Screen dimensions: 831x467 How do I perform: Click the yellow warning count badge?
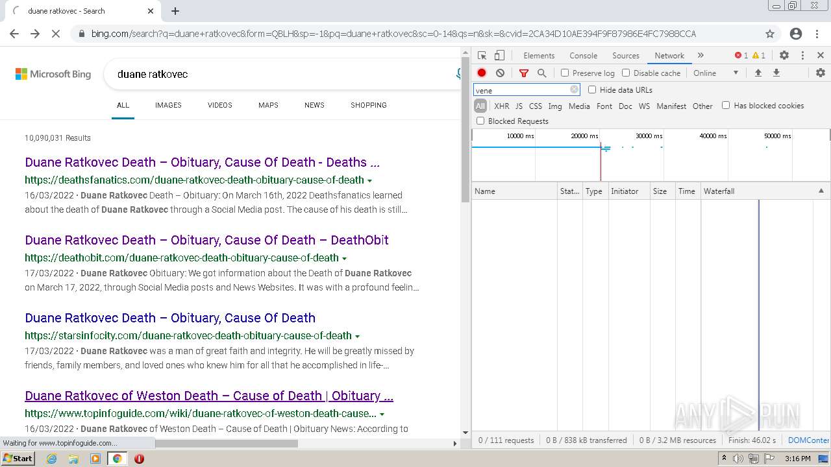[x=759, y=56]
